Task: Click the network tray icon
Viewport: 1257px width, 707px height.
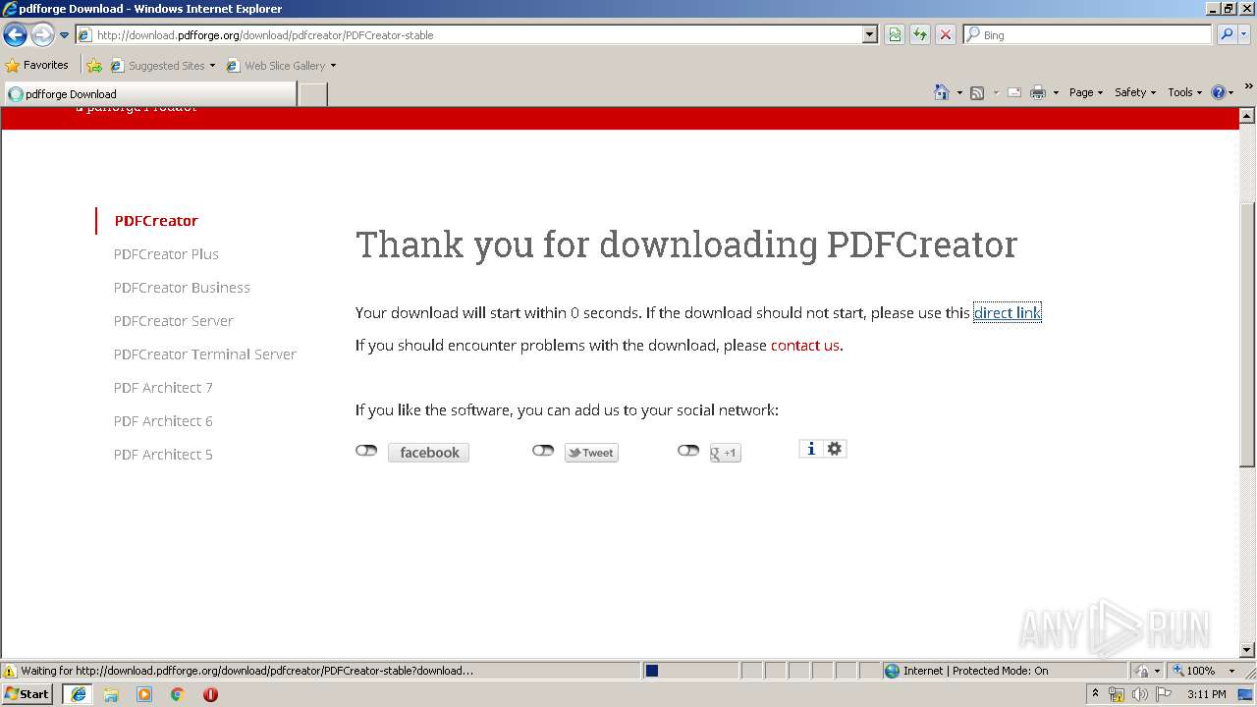Action: click(1117, 694)
